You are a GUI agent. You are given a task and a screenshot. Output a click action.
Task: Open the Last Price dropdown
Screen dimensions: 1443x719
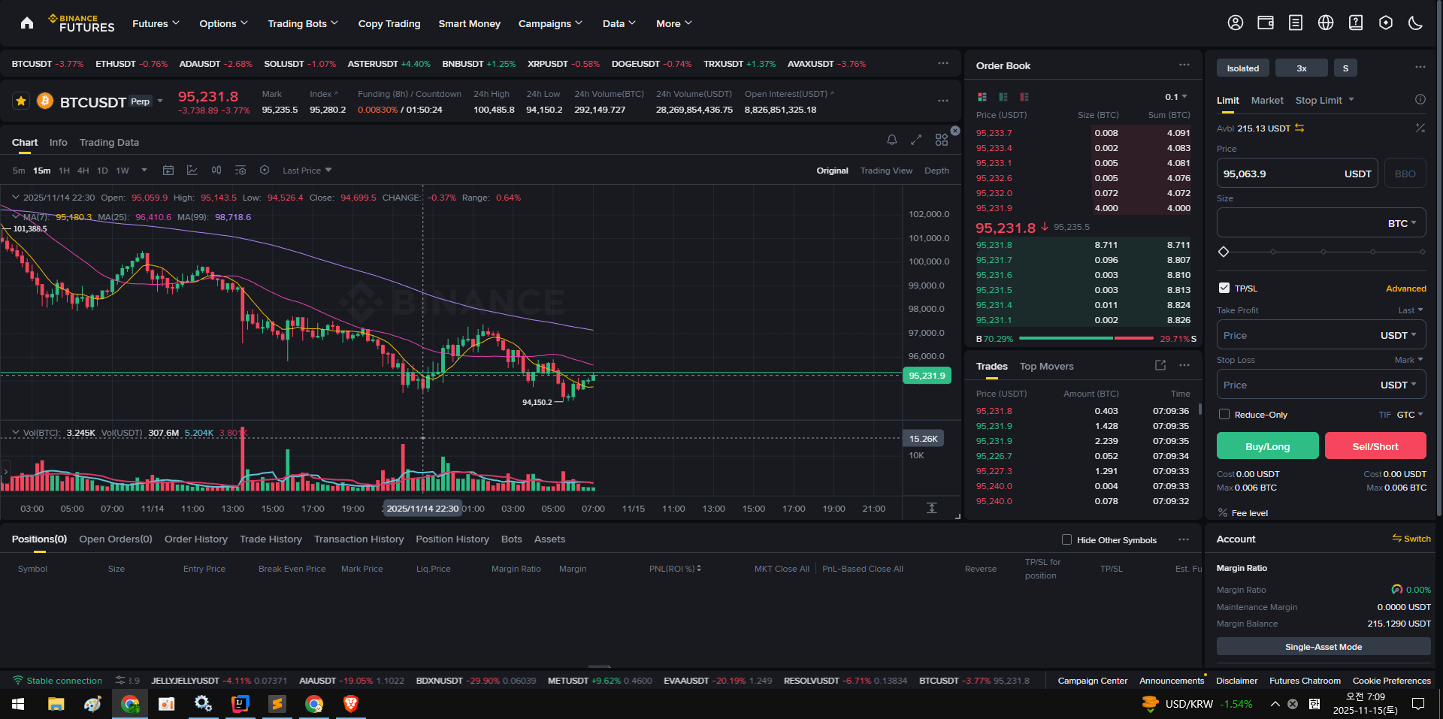(x=307, y=171)
